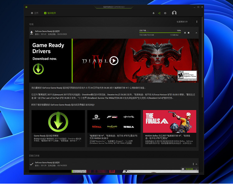
Task: Pause the driver download
Action: [x=185, y=33]
